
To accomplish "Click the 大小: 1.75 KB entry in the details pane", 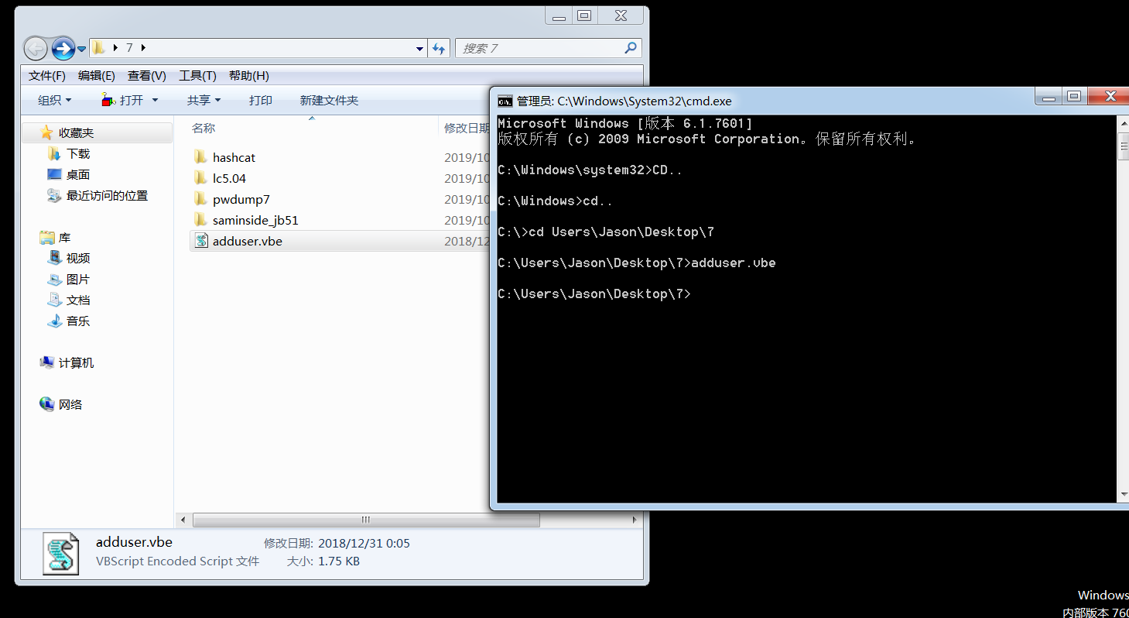I will point(323,561).
